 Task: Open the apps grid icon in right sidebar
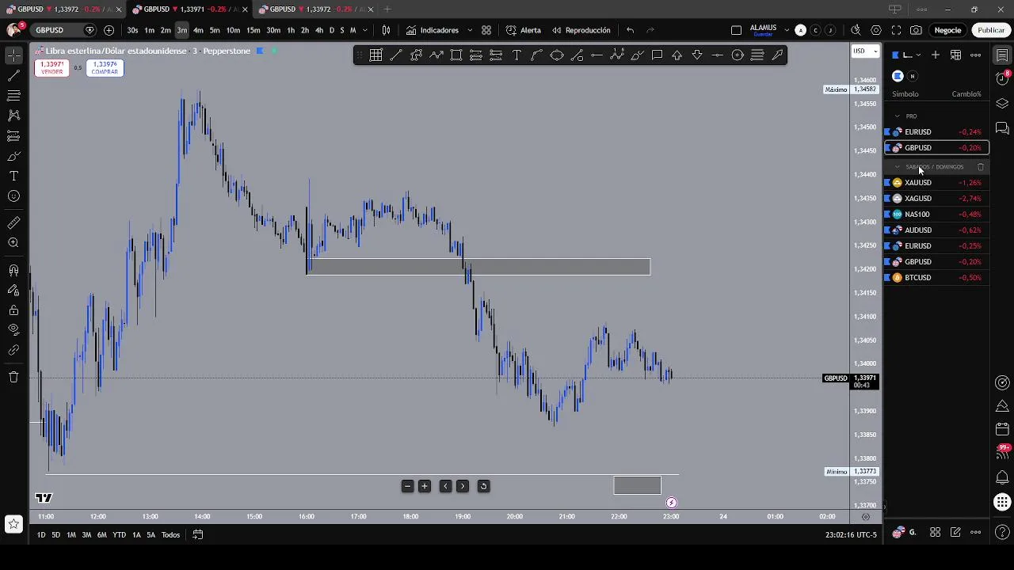tap(1002, 502)
